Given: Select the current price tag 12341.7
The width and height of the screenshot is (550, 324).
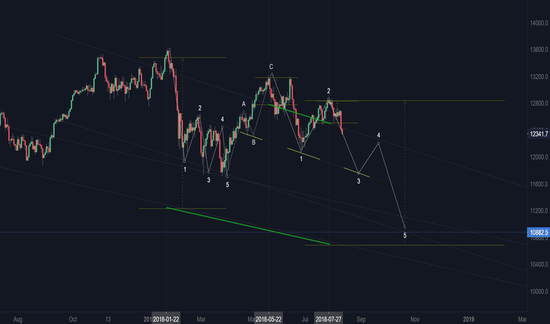Looking at the screenshot, I should tap(538, 134).
